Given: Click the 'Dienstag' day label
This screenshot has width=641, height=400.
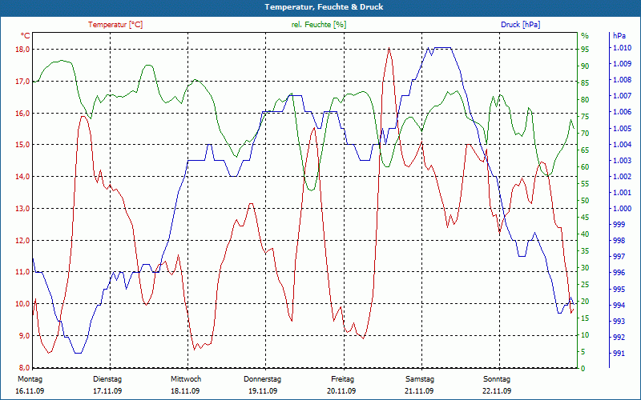Looking at the screenshot, I should tap(107, 379).
